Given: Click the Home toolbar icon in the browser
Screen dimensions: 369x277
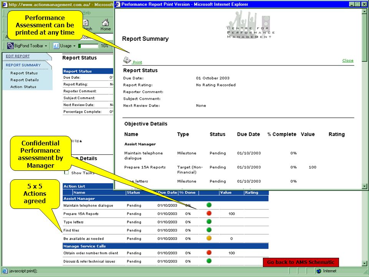Looking at the screenshot, I should point(105,25).
